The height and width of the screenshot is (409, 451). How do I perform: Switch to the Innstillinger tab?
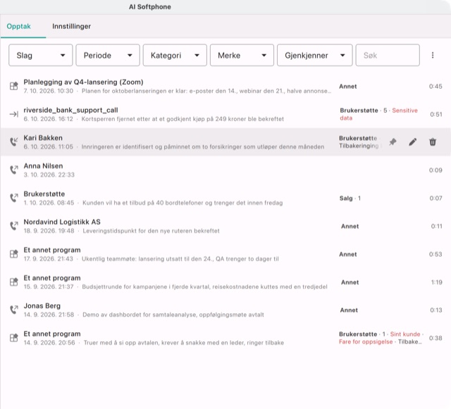71,27
